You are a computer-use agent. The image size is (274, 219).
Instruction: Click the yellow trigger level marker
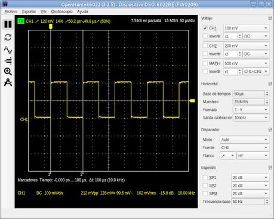pos(192,101)
